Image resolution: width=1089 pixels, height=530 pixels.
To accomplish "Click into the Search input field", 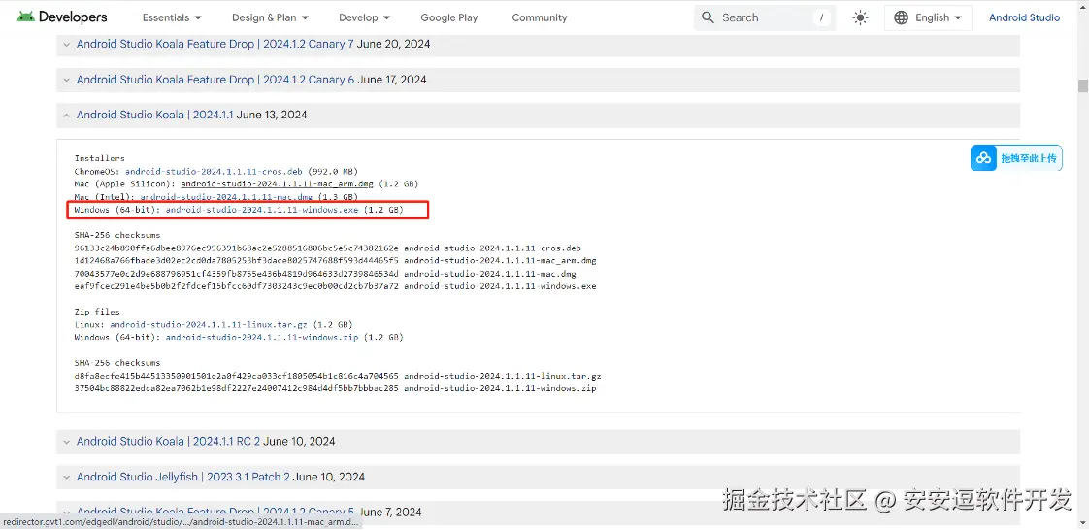I will click(x=764, y=18).
